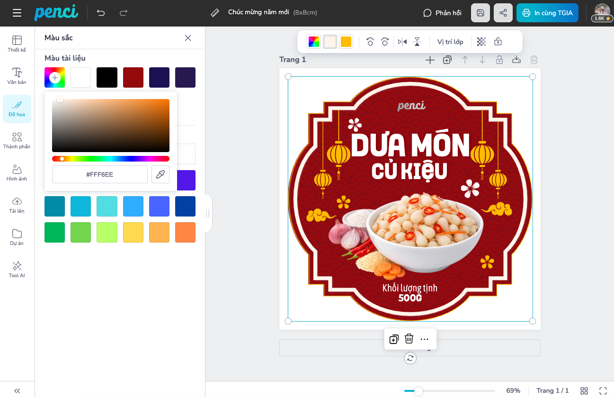614x398 pixels.
Task: Open the transparency checkerboard icon
Action: click(x=481, y=42)
